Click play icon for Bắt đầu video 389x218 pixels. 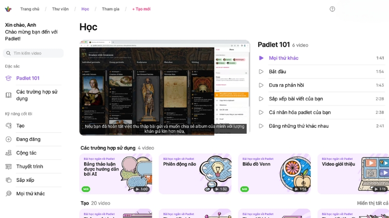(261, 71)
